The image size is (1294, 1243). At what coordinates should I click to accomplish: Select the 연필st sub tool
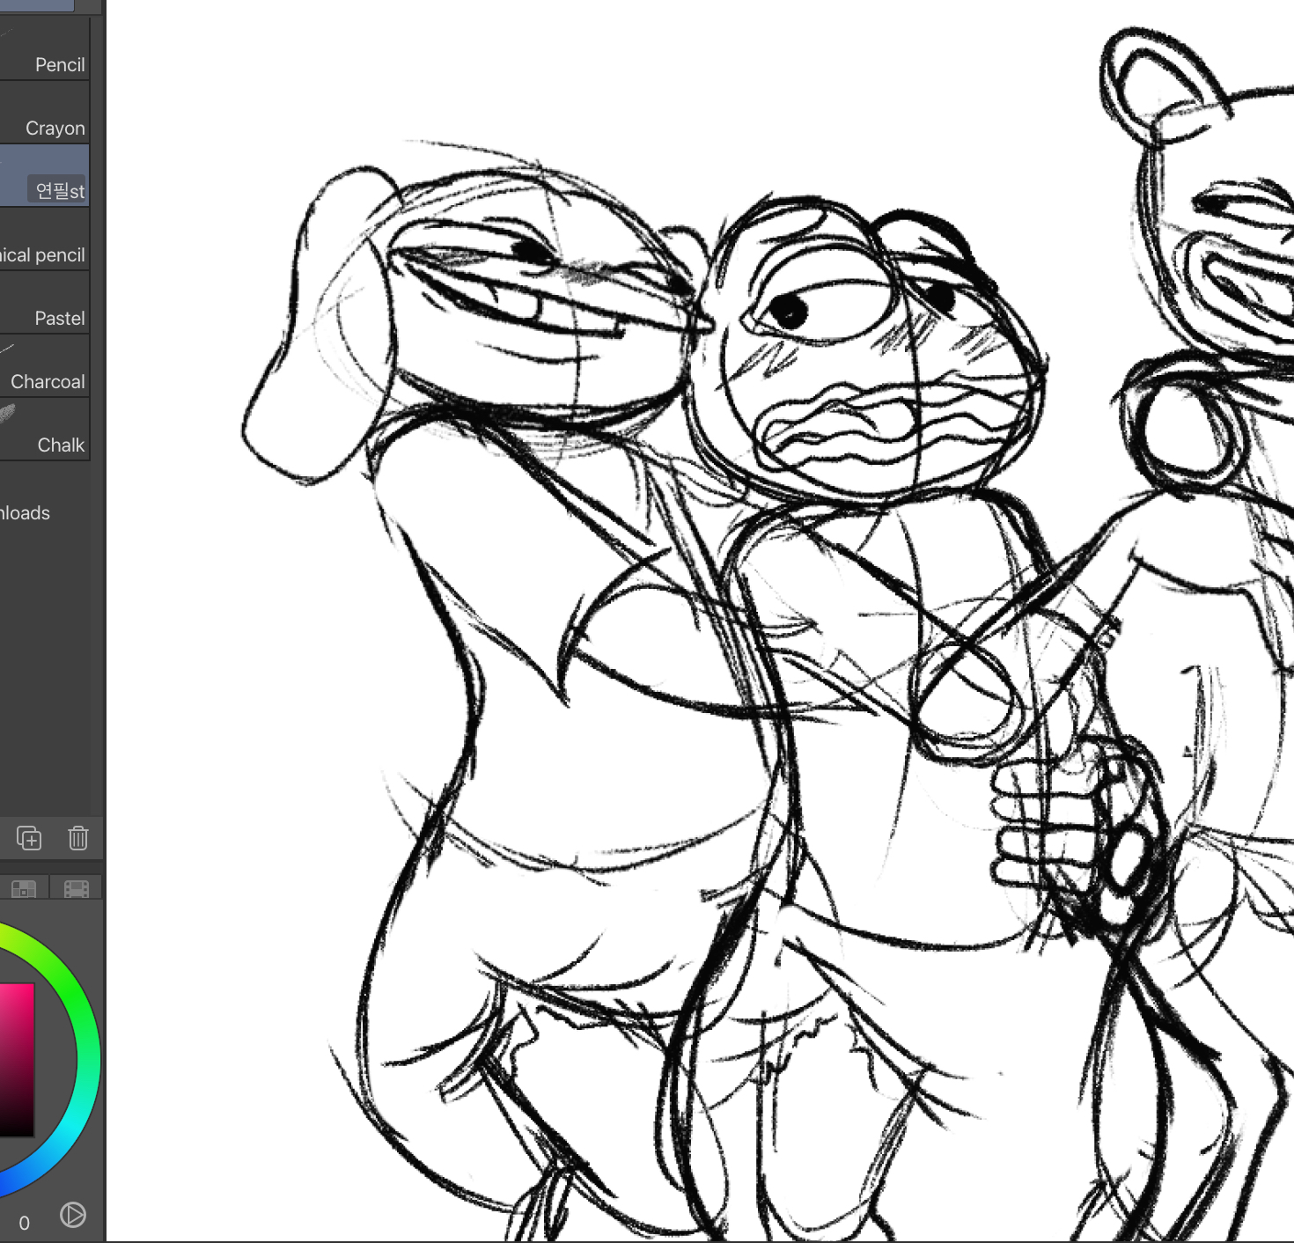(44, 176)
